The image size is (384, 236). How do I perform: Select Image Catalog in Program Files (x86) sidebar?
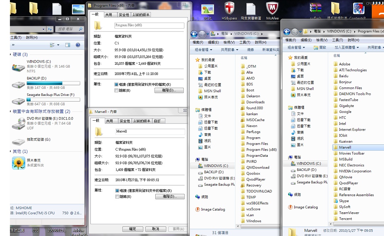[303, 207]
